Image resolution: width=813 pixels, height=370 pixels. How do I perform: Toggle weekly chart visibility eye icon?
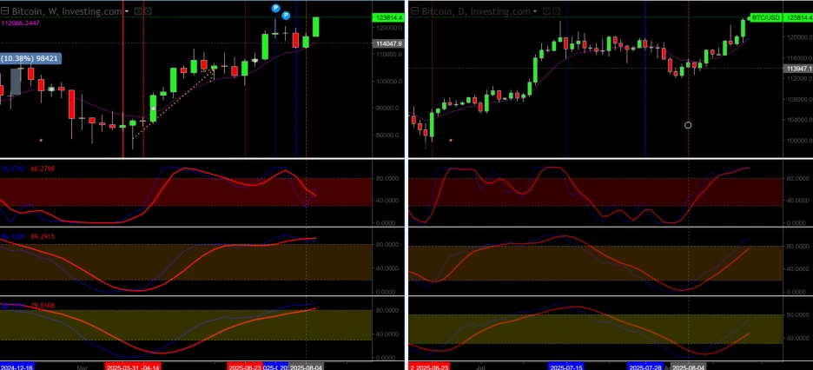tap(138, 11)
